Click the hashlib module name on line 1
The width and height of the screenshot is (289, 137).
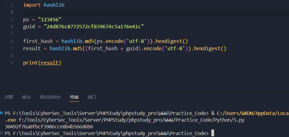pos(54,5)
